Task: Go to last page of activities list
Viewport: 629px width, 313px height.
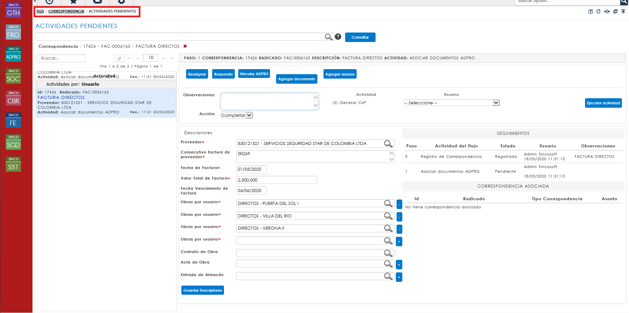Action: 172,58
